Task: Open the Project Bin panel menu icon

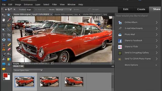Action: [113, 66]
